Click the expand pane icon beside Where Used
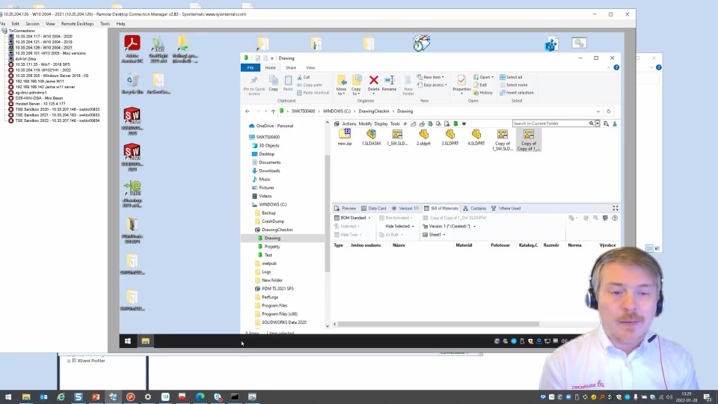Image resolution: width=718 pixels, height=404 pixels. 616,208
